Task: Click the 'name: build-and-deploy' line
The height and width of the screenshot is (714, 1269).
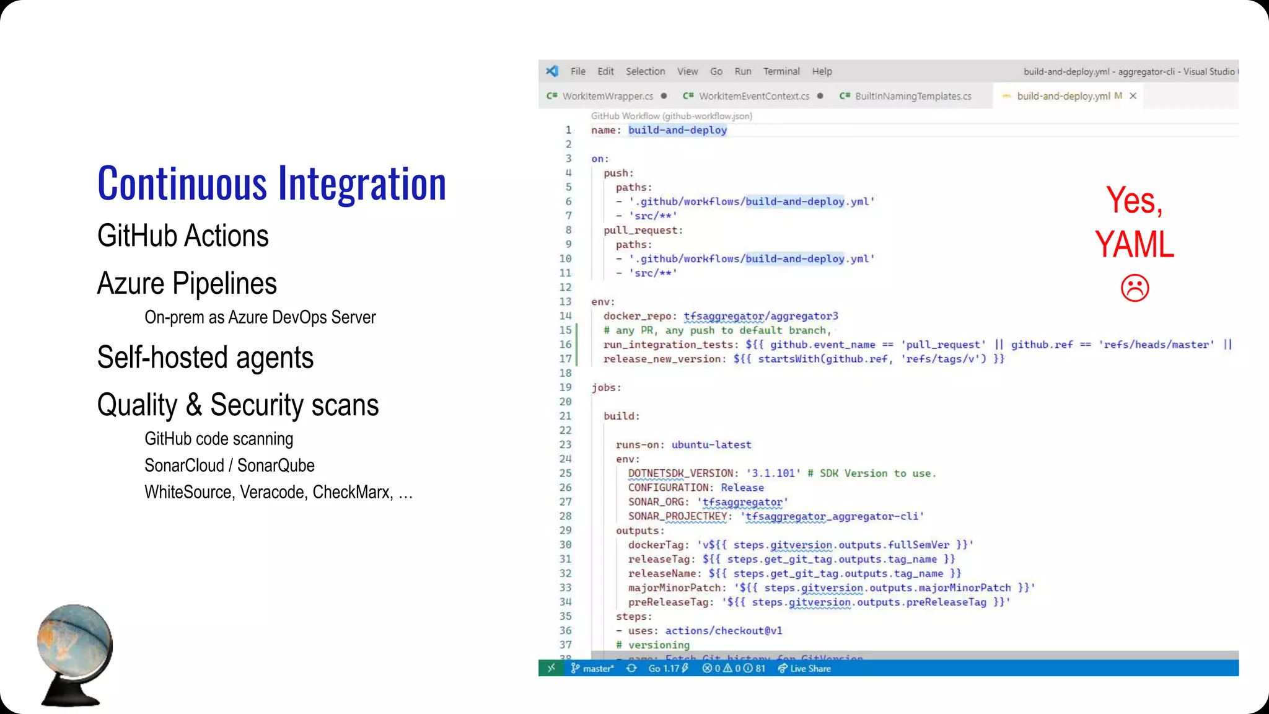Action: pos(659,130)
